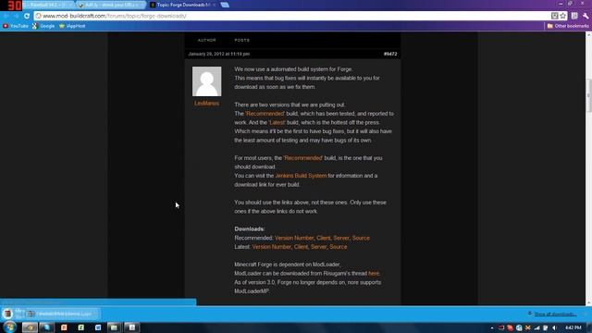Click the page icon beside the wrench
Screen dimensions: 592x333
(574, 16)
